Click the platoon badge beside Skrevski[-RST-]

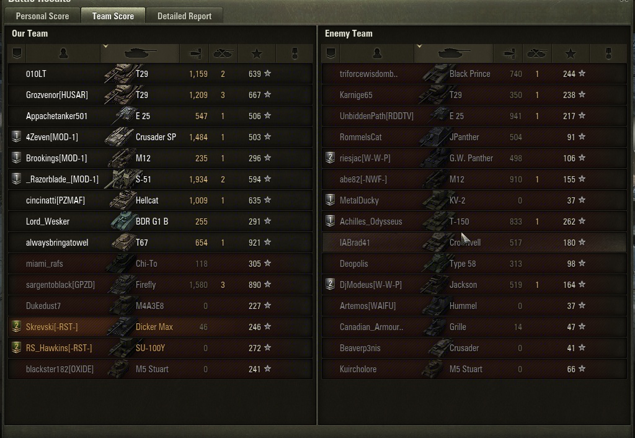tap(17, 327)
